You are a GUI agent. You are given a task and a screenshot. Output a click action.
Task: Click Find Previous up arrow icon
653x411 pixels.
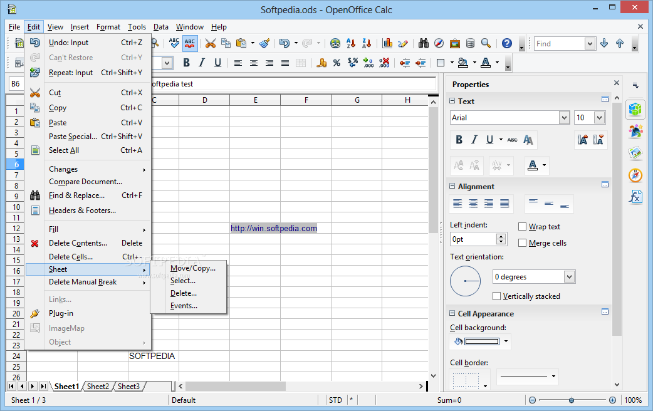click(x=620, y=43)
